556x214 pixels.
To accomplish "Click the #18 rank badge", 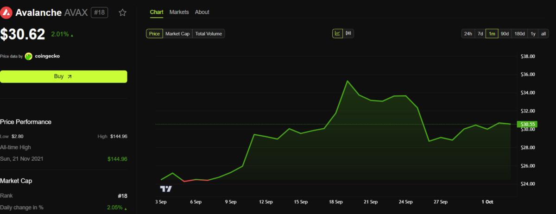I will (x=100, y=13).
